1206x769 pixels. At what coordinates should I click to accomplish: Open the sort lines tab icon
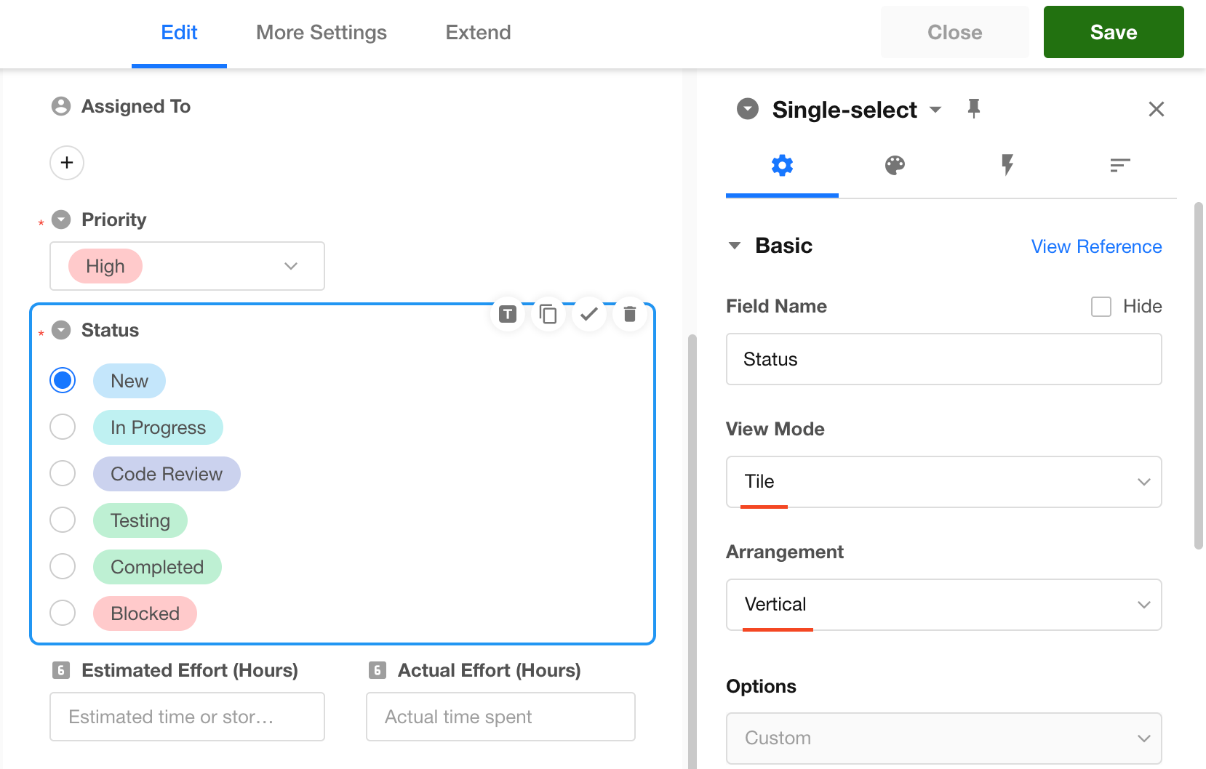tap(1120, 166)
